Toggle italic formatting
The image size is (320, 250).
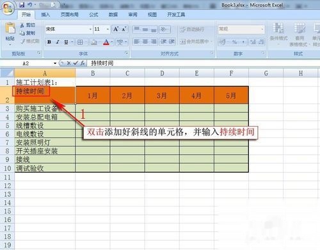(58, 42)
